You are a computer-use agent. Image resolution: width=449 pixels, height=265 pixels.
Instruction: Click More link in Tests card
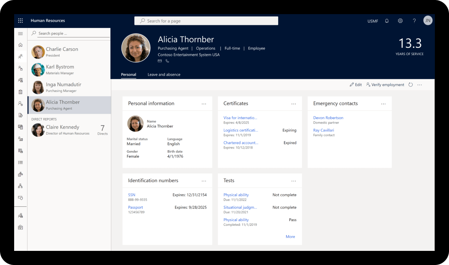click(x=290, y=237)
